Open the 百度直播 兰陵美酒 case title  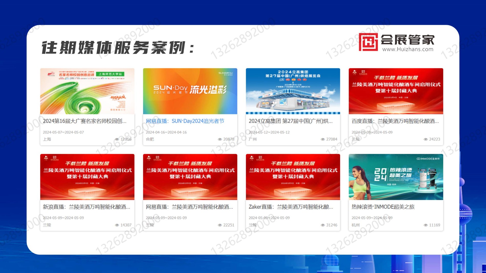click(x=395, y=121)
